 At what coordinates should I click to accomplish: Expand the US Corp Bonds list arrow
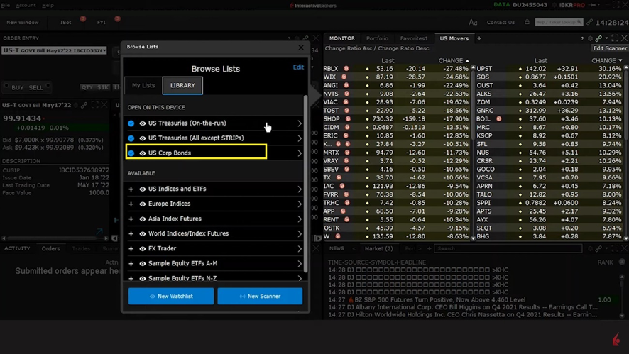300,153
